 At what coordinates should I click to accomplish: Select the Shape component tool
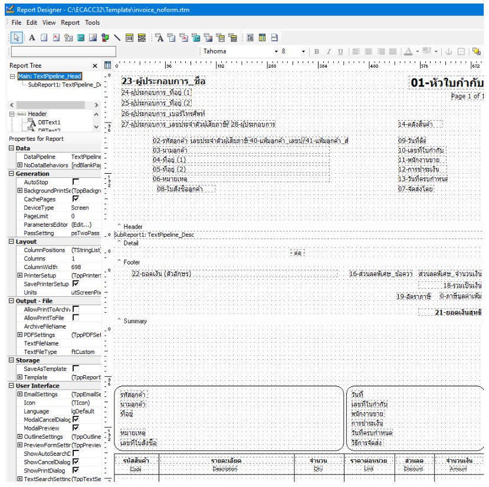105,38
